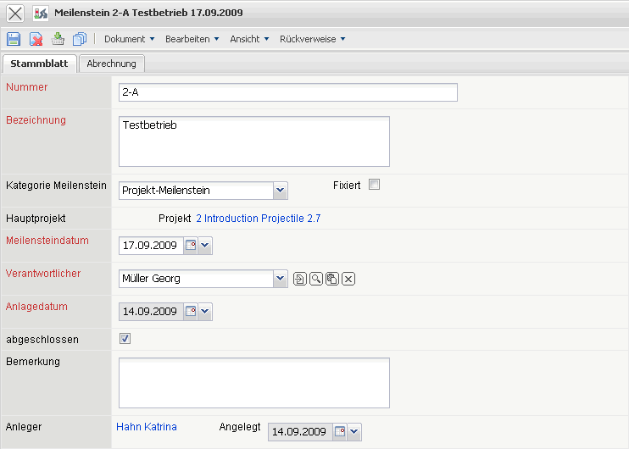Click the search magnifier icon beside Verantwortlicher
Image resolution: width=629 pixels, height=449 pixels.
315,279
